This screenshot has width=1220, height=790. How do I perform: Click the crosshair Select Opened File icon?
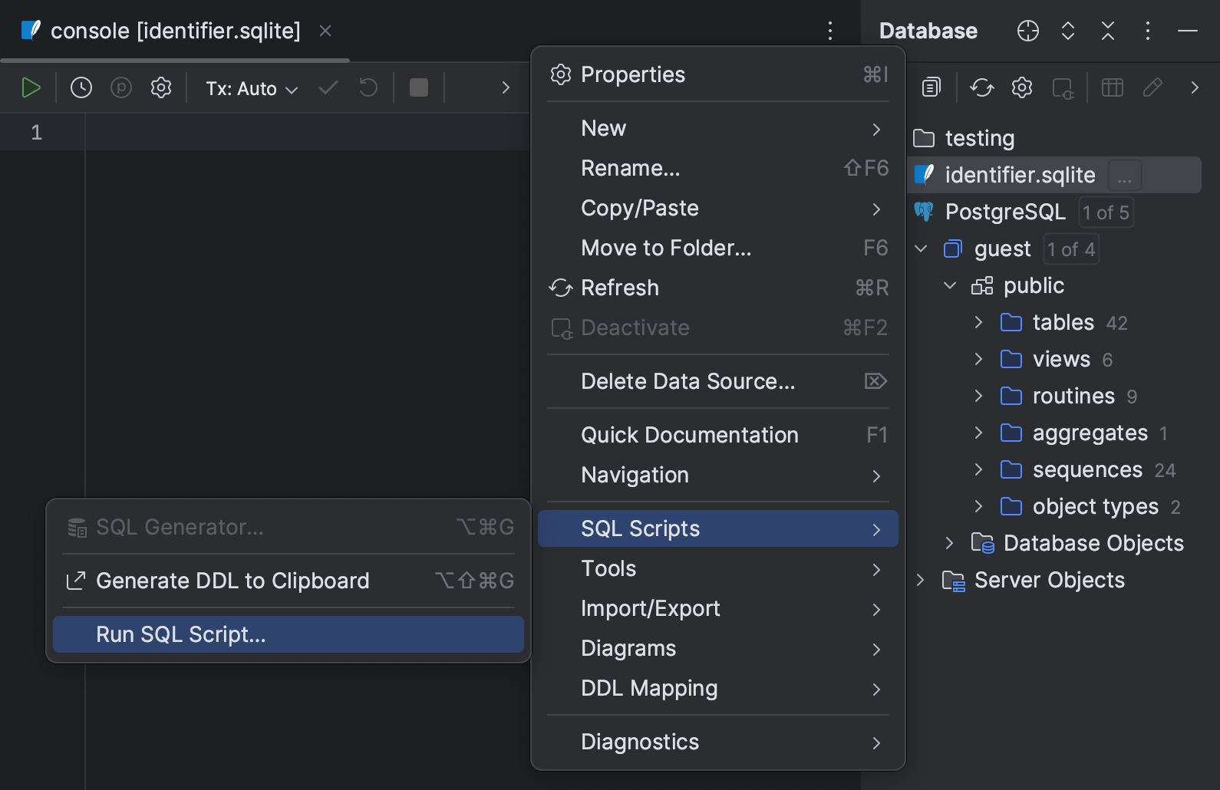1027,31
